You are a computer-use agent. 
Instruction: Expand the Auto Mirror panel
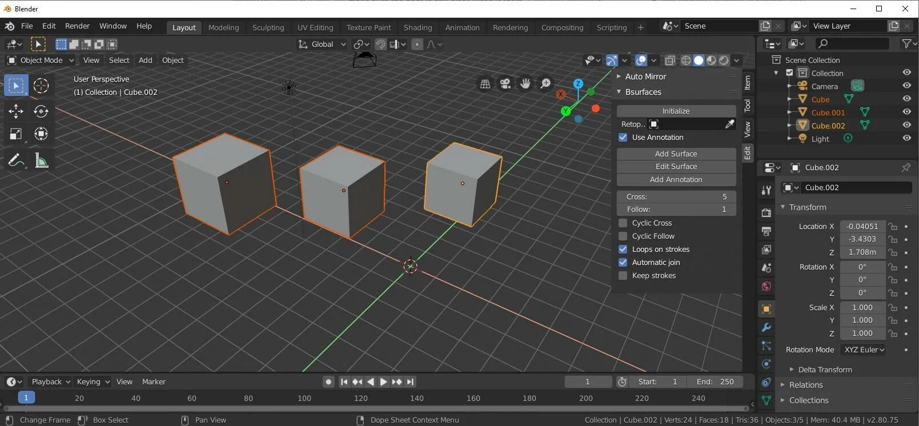tap(645, 77)
